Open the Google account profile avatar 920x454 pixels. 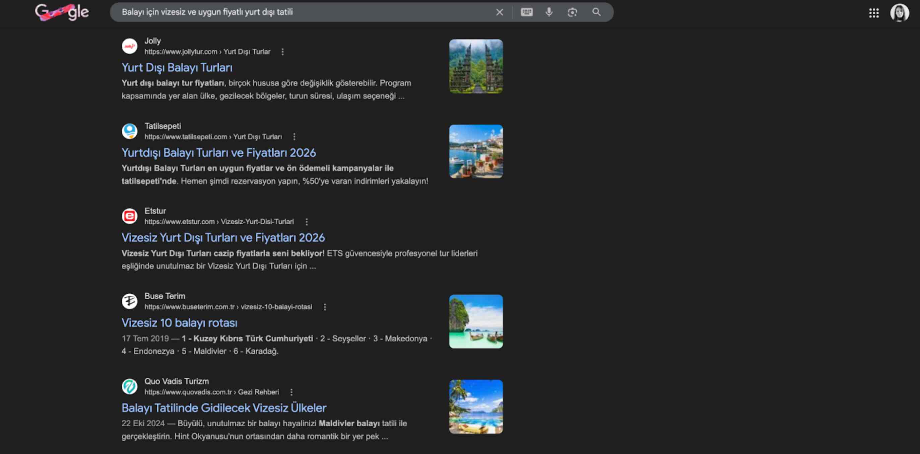pyautogui.click(x=899, y=13)
